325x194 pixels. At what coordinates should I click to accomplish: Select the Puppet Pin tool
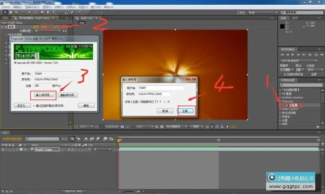pyautogui.click(x=80, y=13)
